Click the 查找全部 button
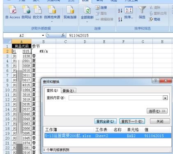Image resolution: width=173 pixels, height=154 pixels. click(x=105, y=121)
